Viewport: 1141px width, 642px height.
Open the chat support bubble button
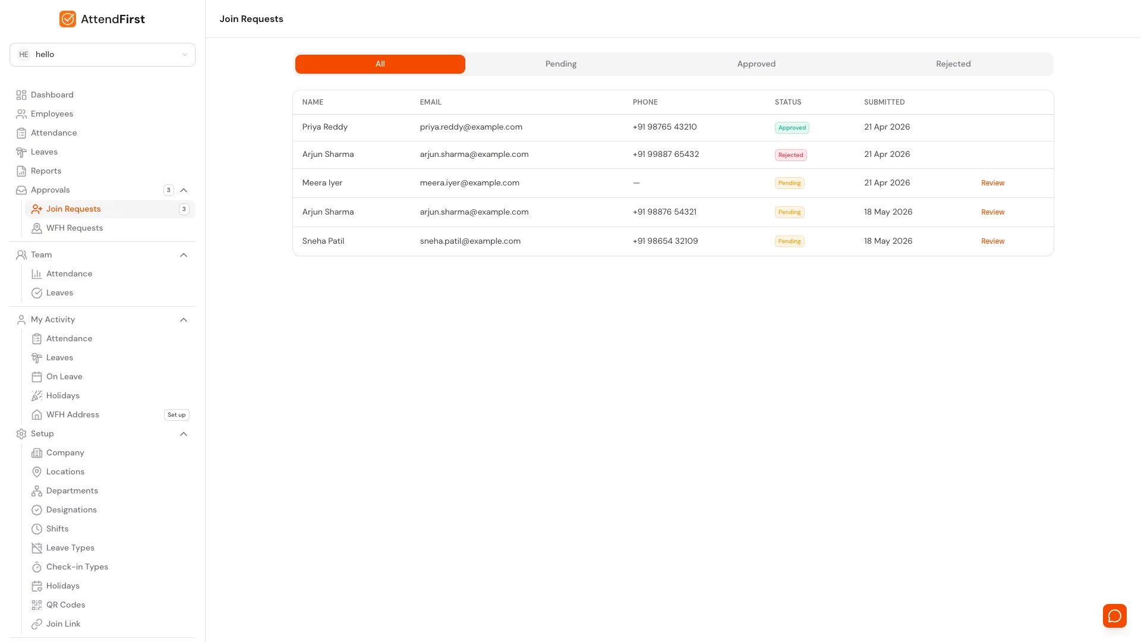1114,616
